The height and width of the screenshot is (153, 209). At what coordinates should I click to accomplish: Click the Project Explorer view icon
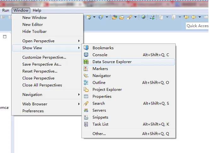tap(86, 89)
